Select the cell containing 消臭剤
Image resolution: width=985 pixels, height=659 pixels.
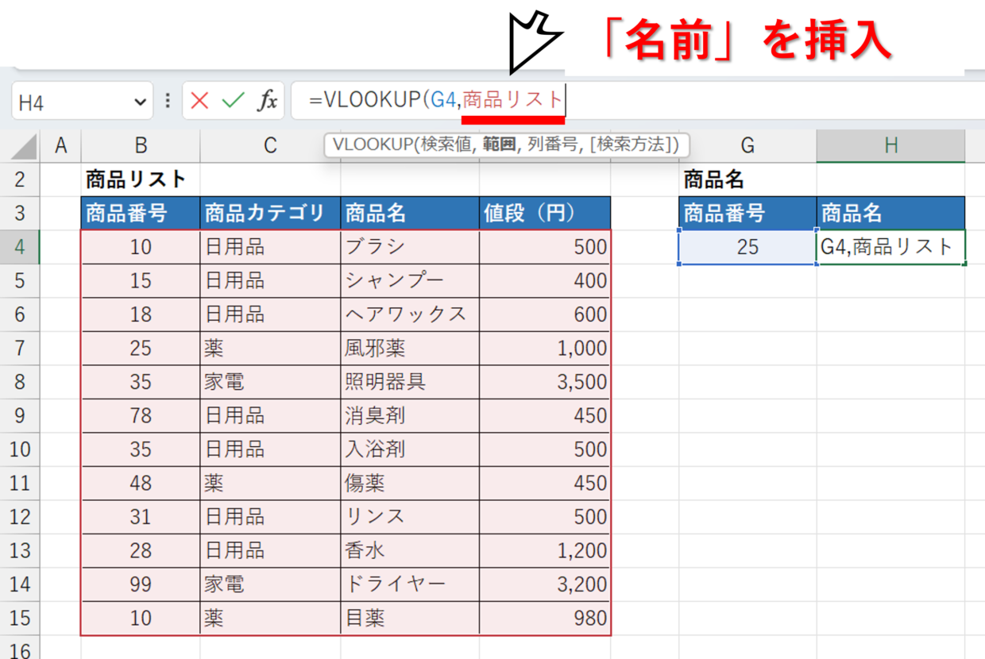410,415
